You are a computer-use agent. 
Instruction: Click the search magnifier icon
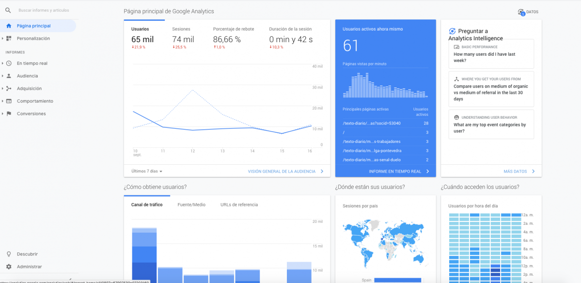tap(8, 10)
